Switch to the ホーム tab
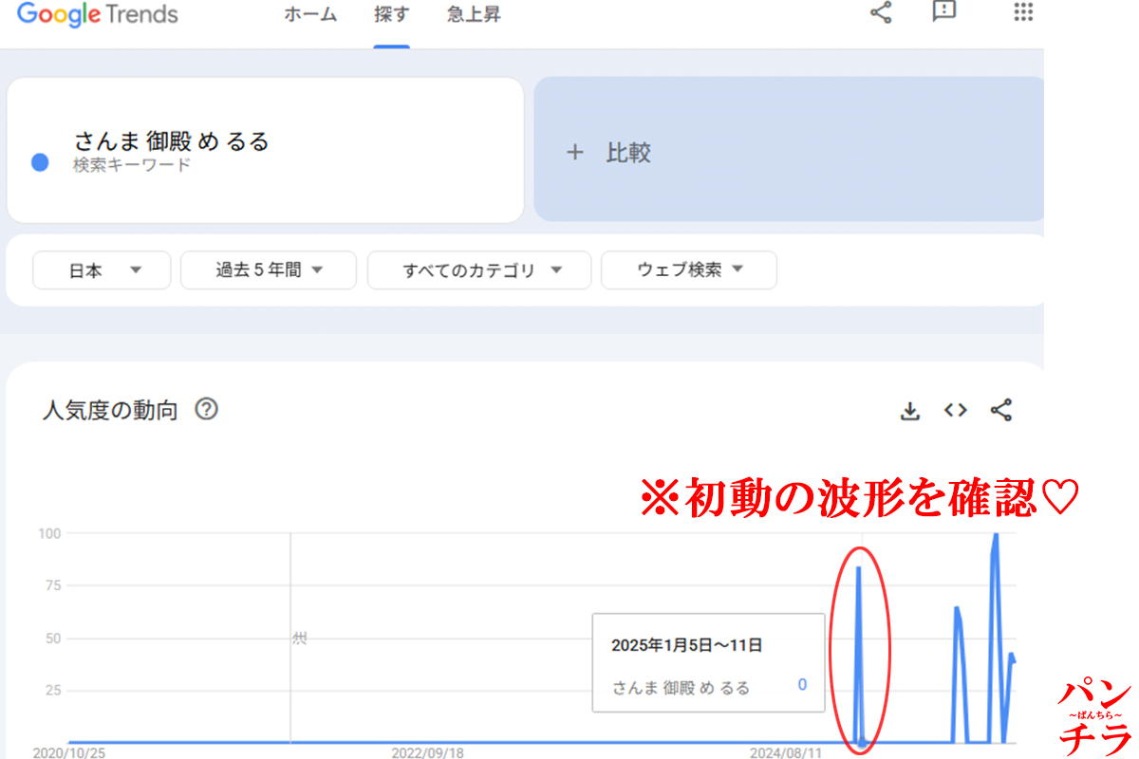This screenshot has width=1139, height=759. 310,14
